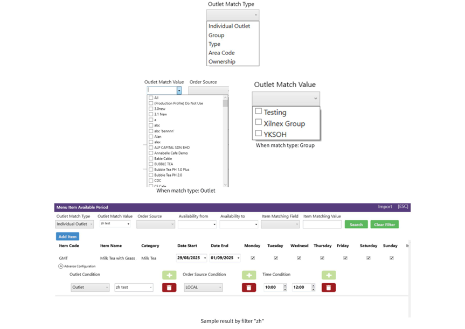Image resolution: width=465 pixels, height=329 pixels.
Task: Select Area Code from Outlet Match Type list
Action: 221,53
